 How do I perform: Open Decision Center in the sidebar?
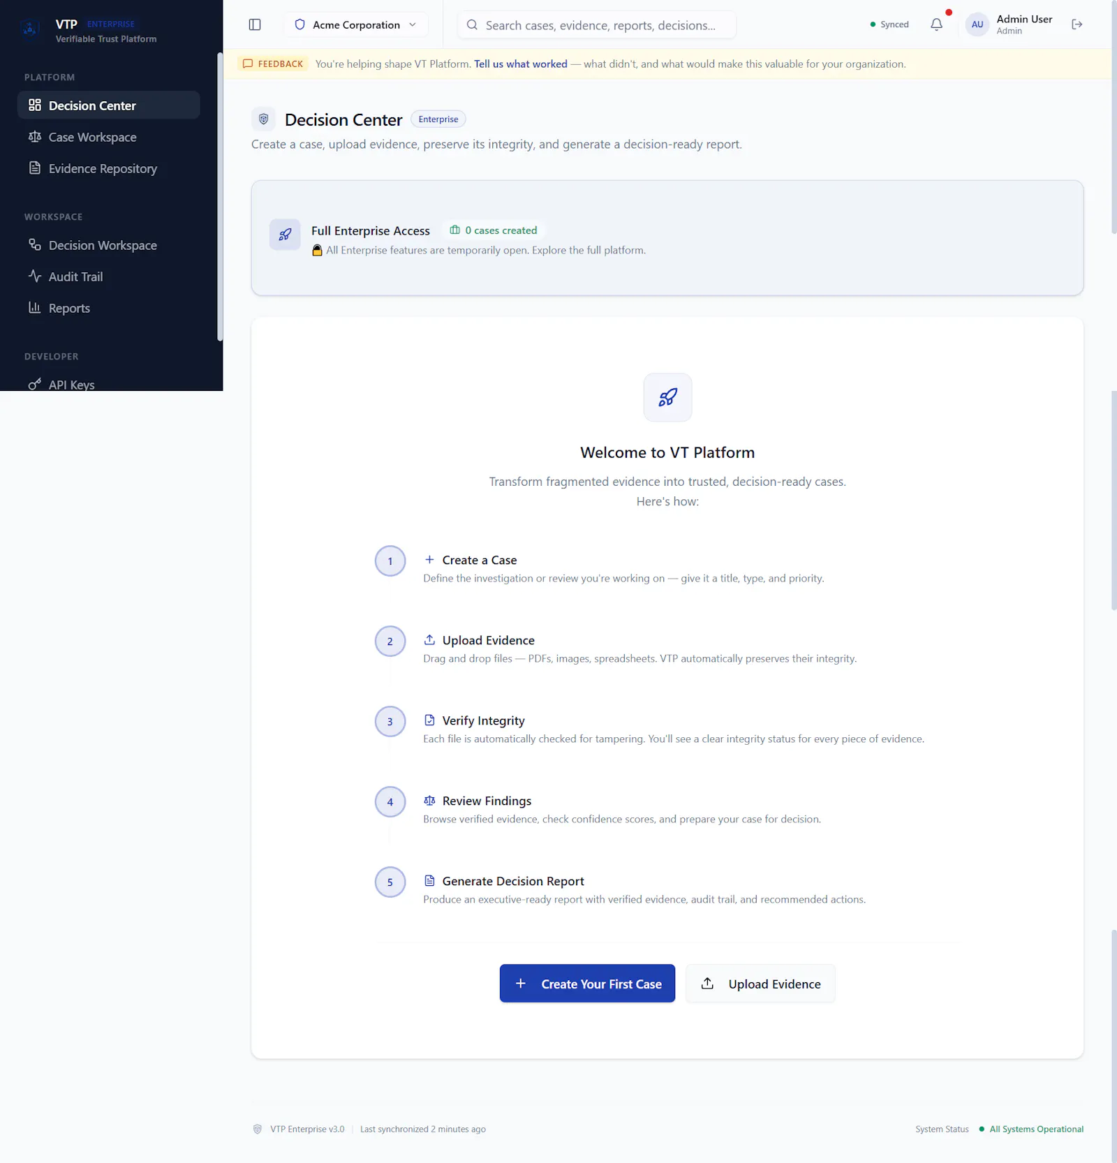coord(109,105)
